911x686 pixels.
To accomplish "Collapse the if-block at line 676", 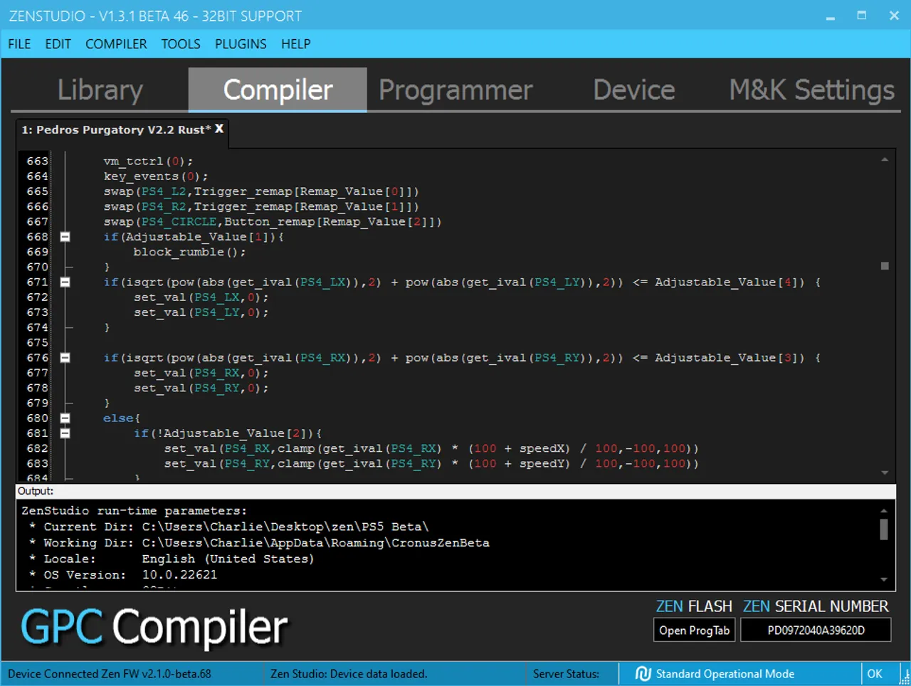I will pyautogui.click(x=65, y=358).
